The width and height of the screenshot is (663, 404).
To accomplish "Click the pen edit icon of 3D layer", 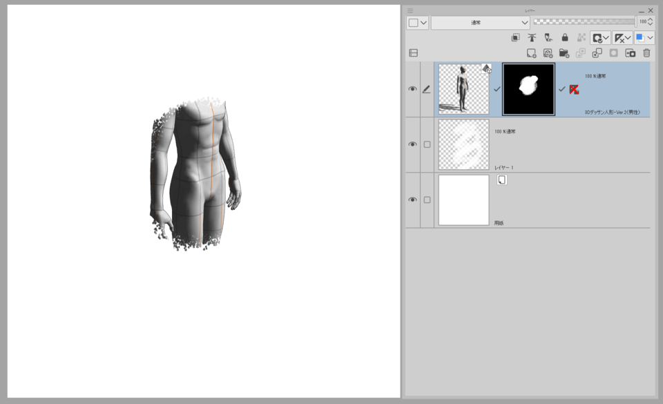I will coord(427,89).
